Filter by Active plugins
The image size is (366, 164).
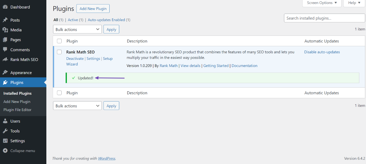coord(73,20)
